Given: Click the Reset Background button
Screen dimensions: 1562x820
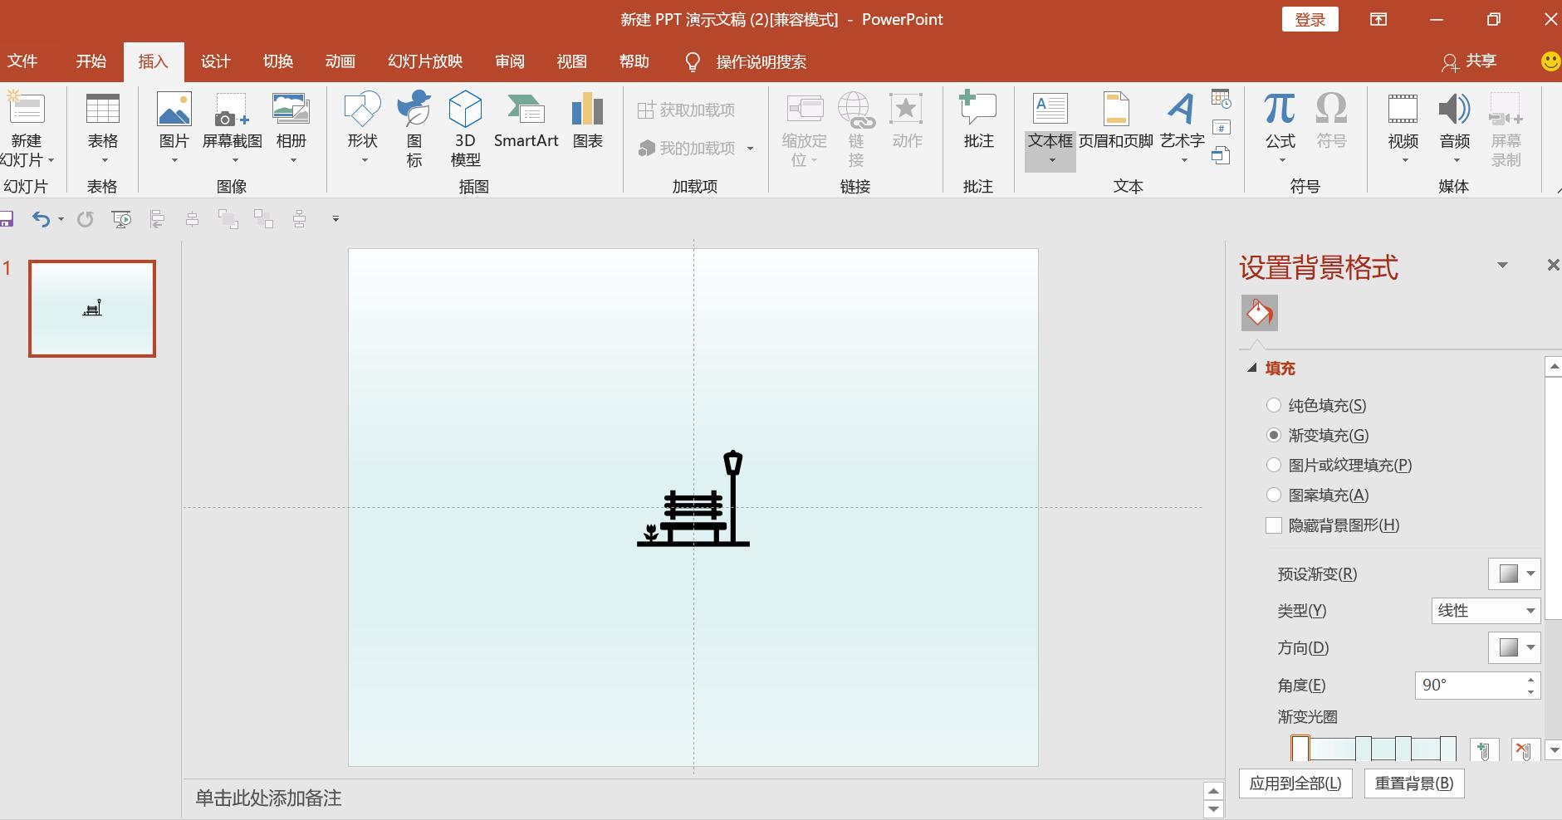Looking at the screenshot, I should (1413, 783).
